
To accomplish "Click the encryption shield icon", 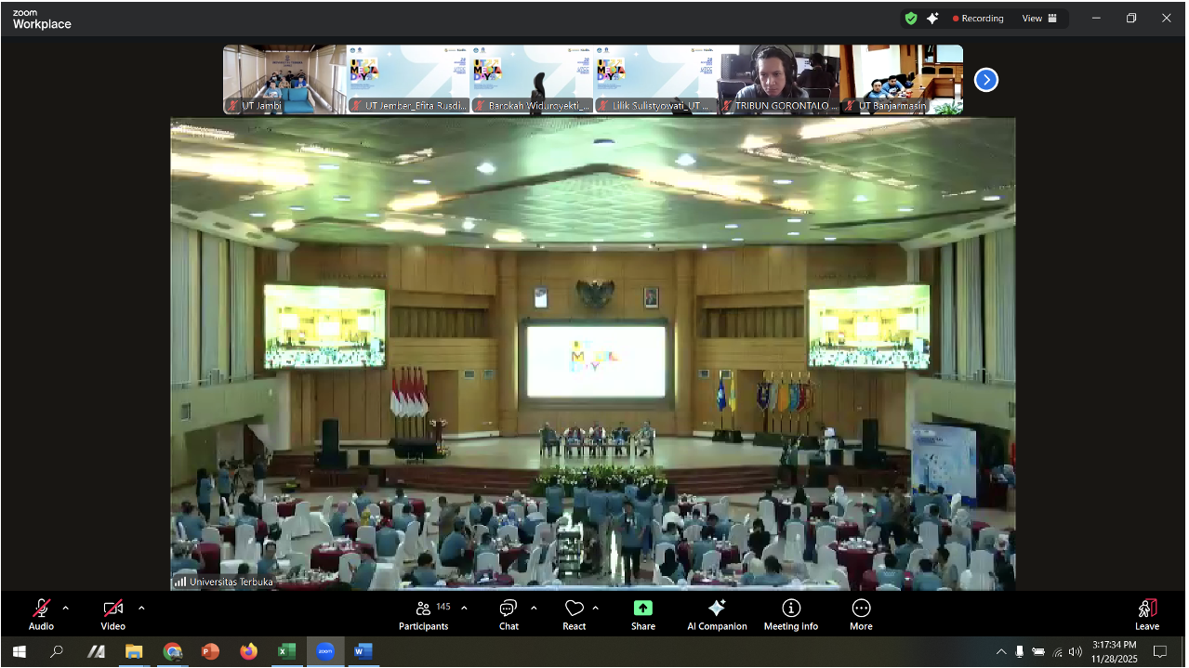I will click(x=911, y=19).
